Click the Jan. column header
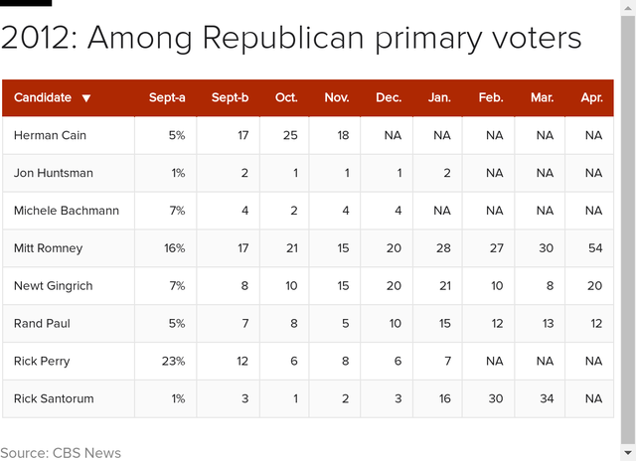 (439, 97)
